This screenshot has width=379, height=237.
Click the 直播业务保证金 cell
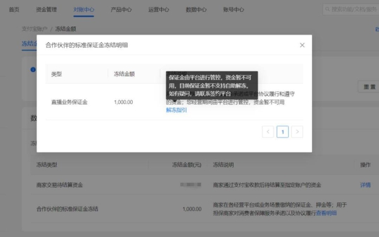pyautogui.click(x=69, y=102)
